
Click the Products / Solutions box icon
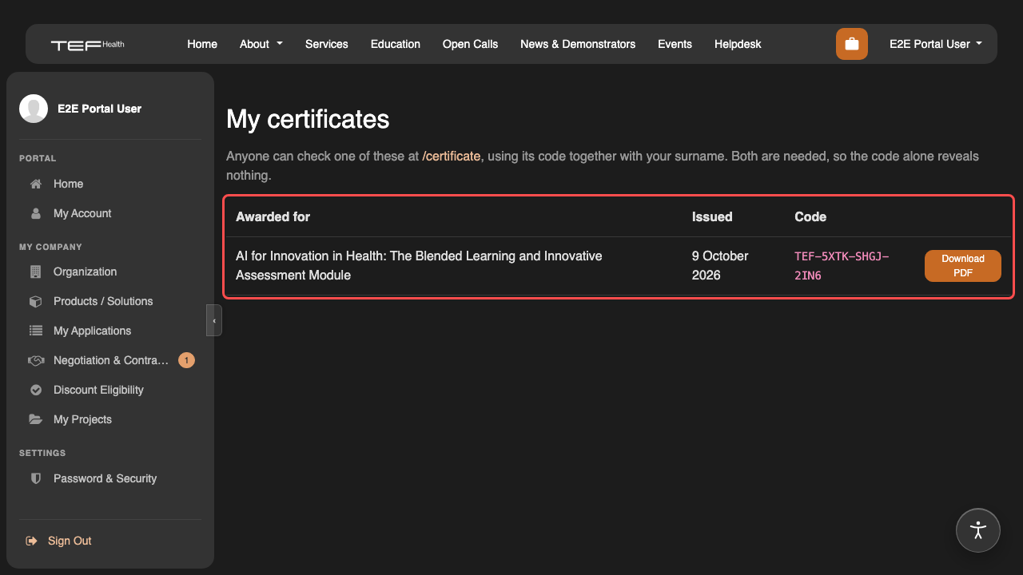[35, 301]
